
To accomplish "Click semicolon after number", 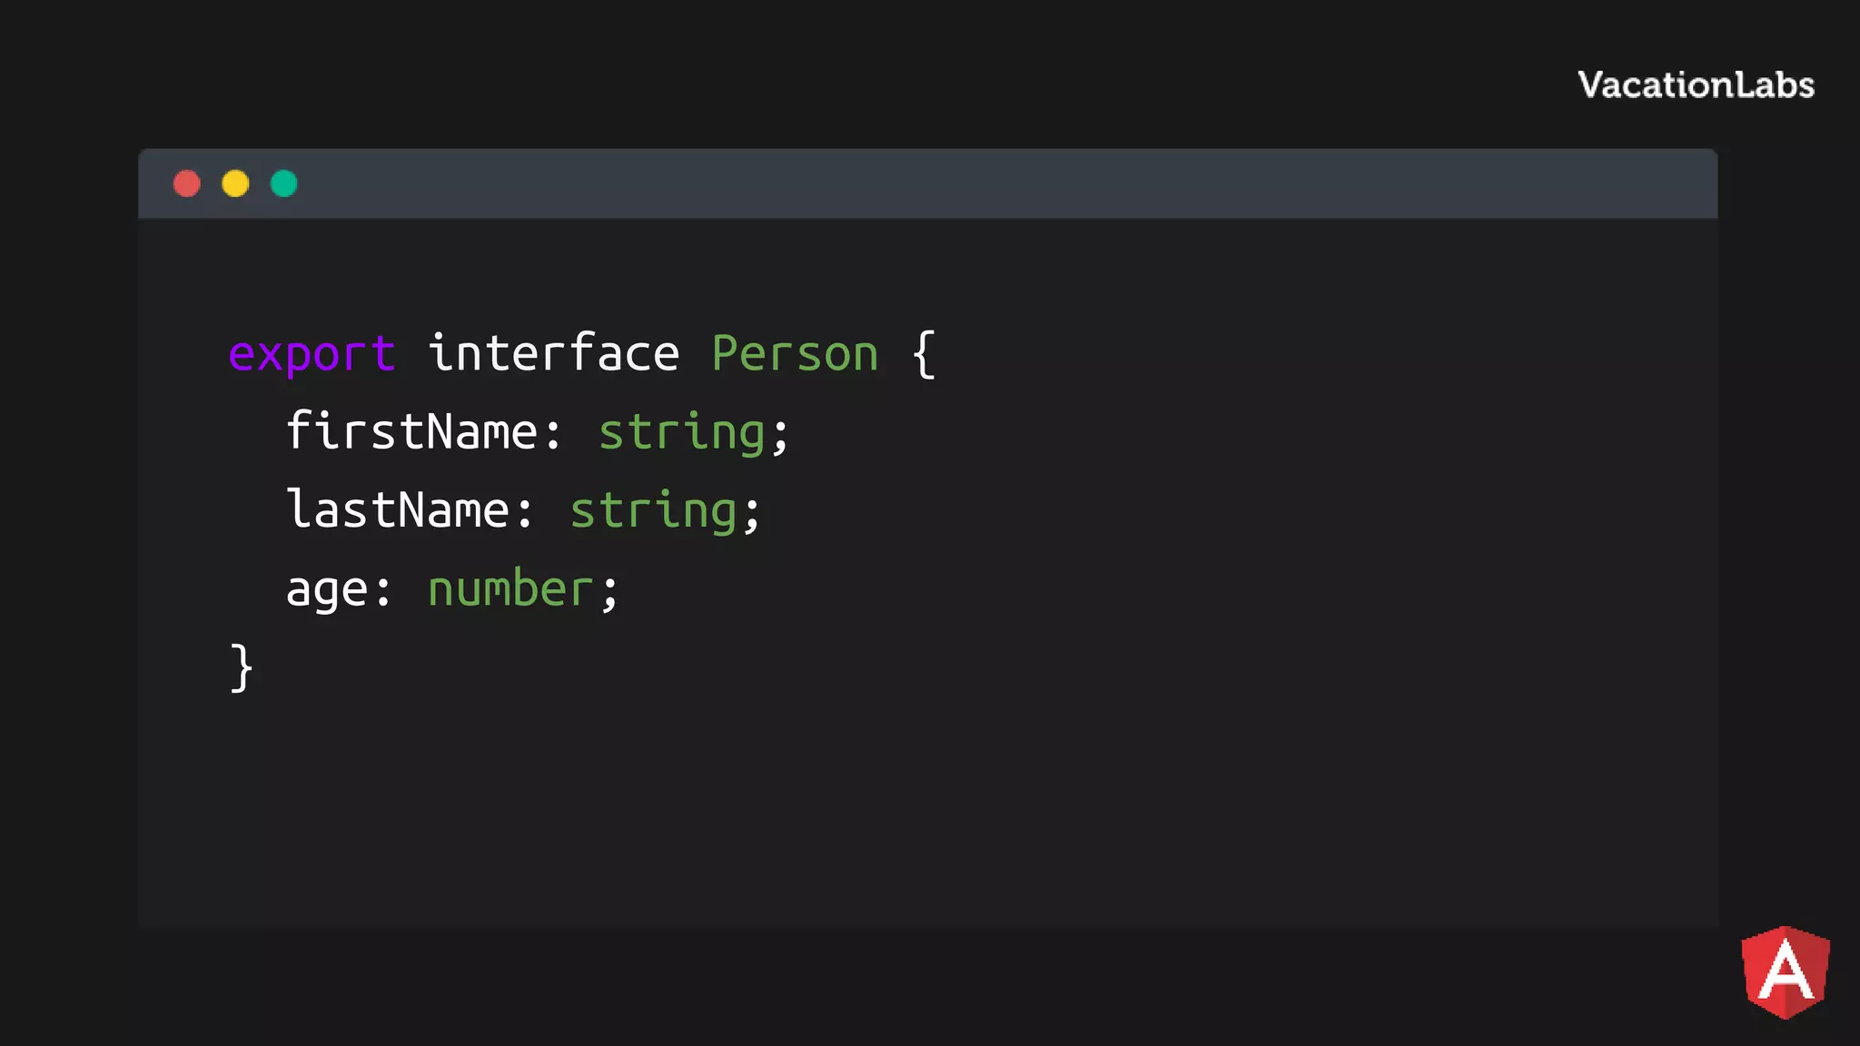I will click(609, 592).
